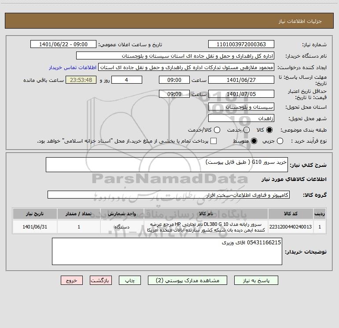Open the اطلاعات تماس خریدار link
The height and width of the screenshot is (328, 339).
(73, 67)
